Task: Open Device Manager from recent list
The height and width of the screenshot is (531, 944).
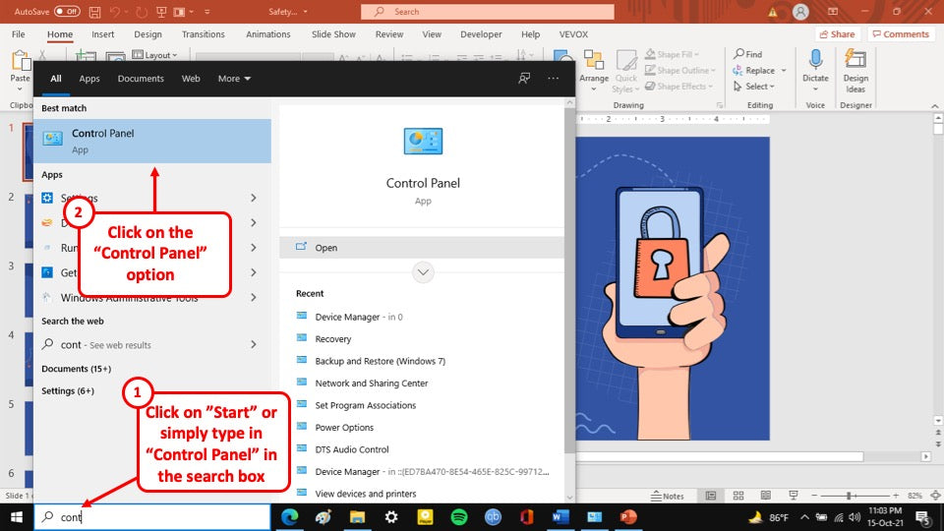Action: (346, 317)
